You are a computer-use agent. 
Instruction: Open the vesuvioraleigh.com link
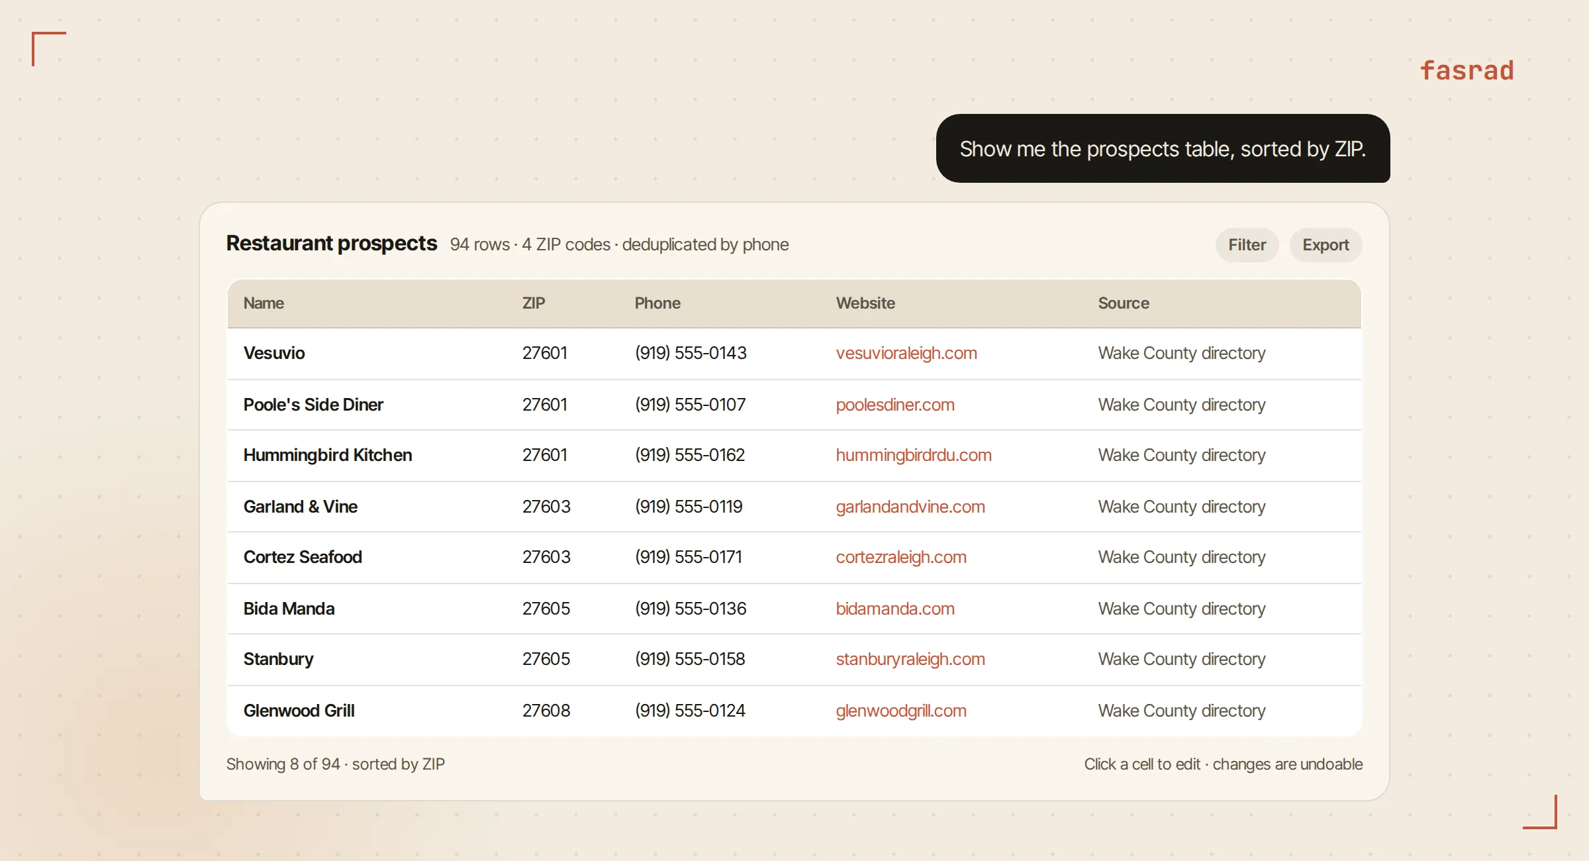point(906,353)
